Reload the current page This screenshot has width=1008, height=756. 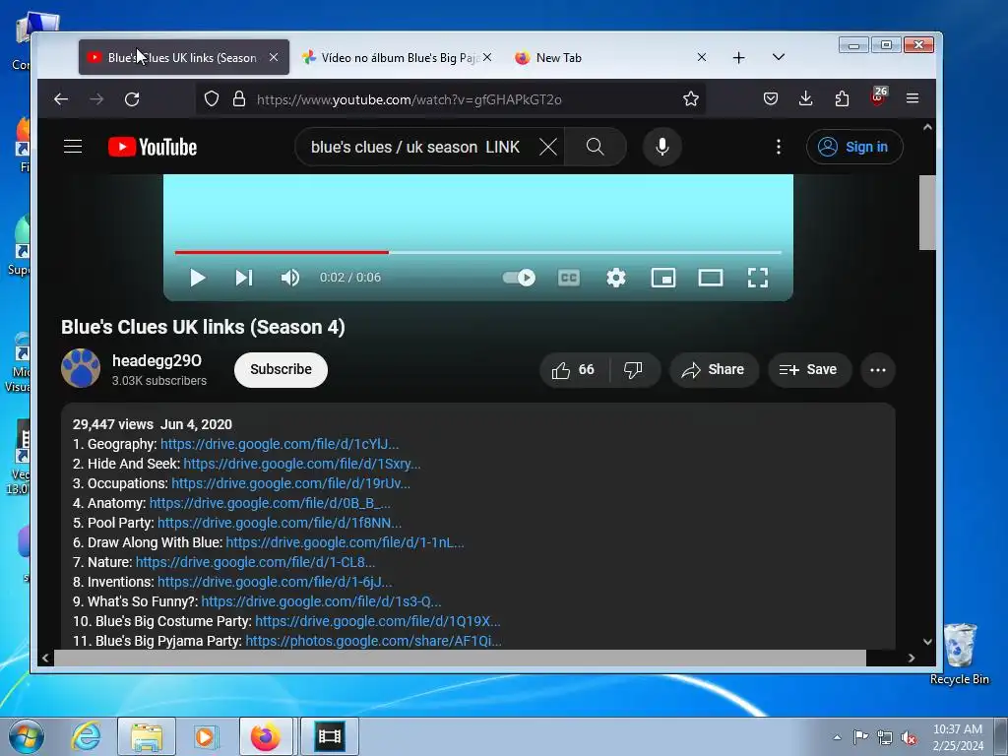pos(132,99)
